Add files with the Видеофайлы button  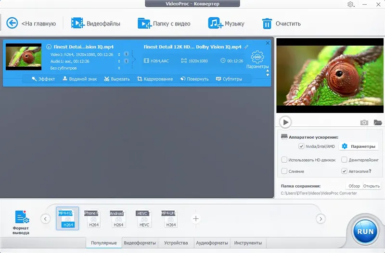(96, 24)
